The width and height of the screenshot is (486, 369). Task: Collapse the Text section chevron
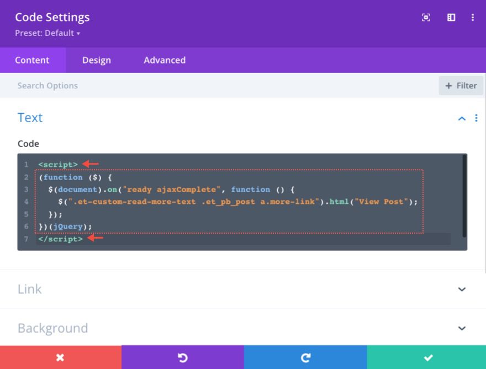(462, 118)
